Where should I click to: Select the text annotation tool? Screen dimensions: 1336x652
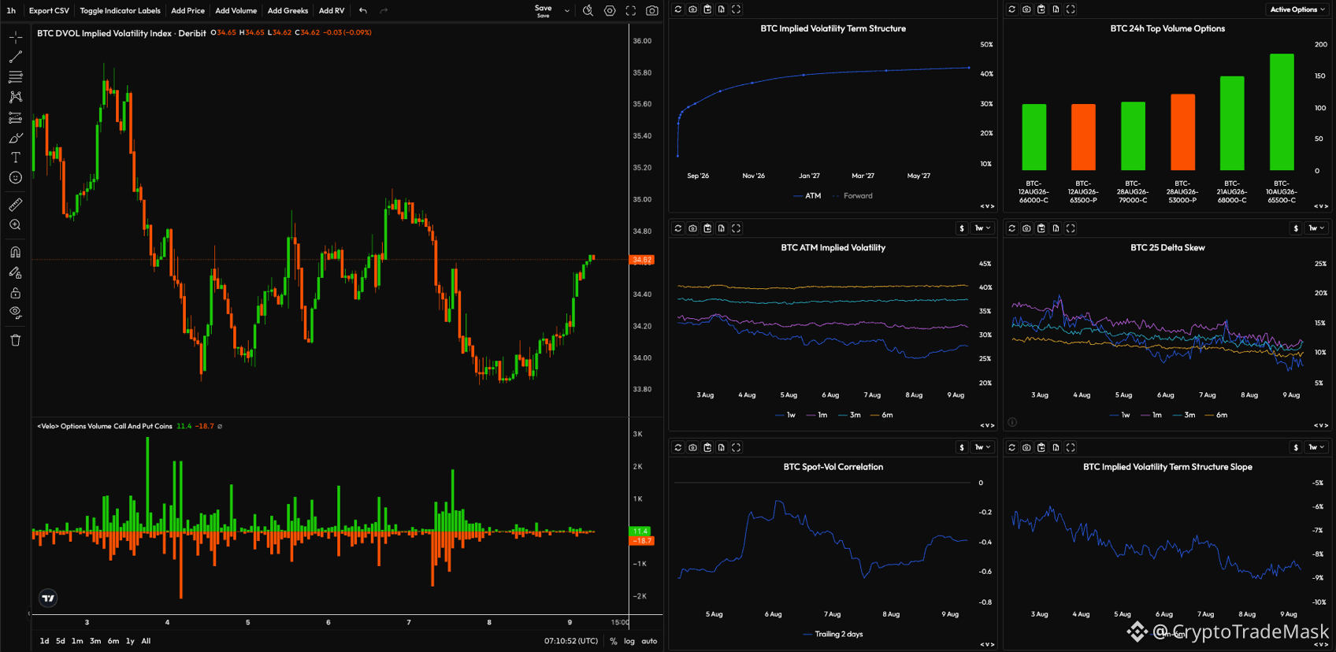point(15,157)
